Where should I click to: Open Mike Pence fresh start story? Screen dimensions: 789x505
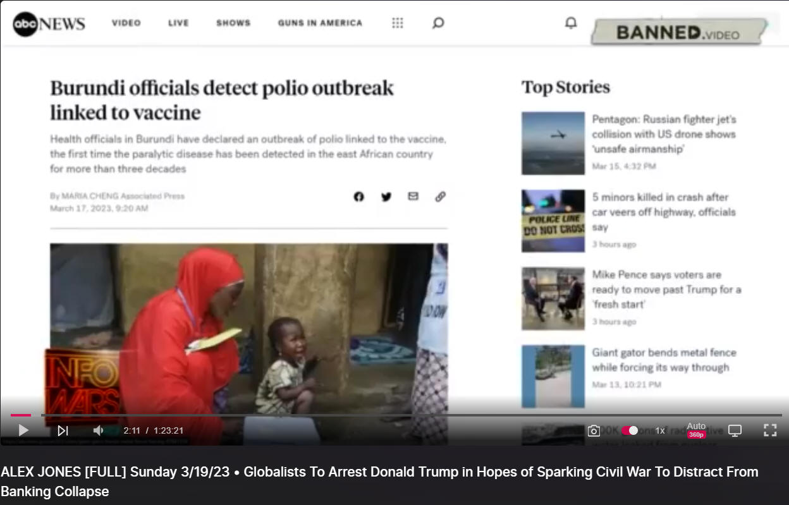666,289
